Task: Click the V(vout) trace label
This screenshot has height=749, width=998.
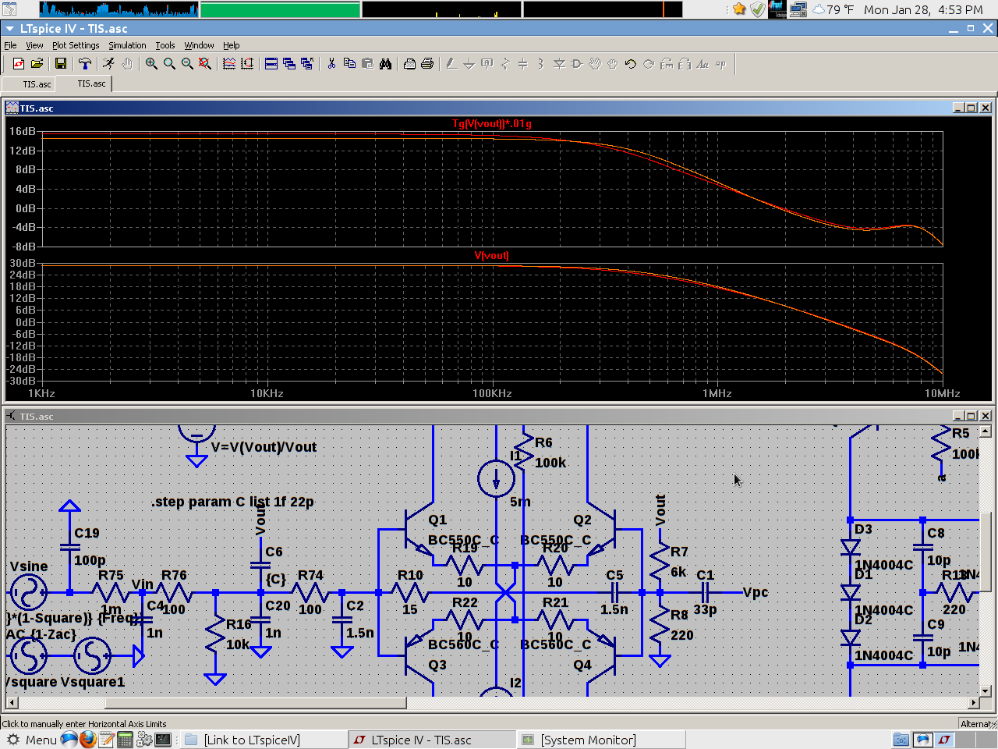Action: (x=491, y=255)
